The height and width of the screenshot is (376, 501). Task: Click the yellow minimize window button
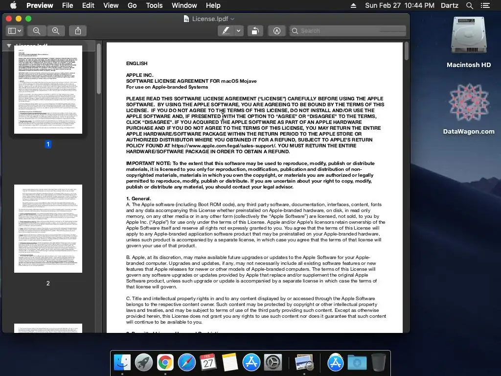click(x=19, y=19)
